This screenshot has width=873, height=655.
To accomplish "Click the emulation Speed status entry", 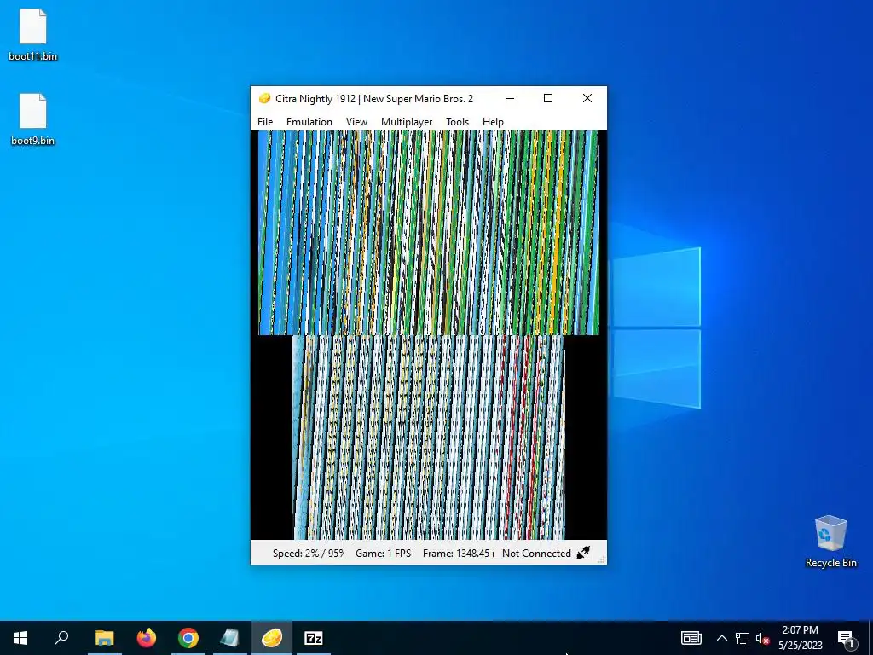I will tap(307, 553).
